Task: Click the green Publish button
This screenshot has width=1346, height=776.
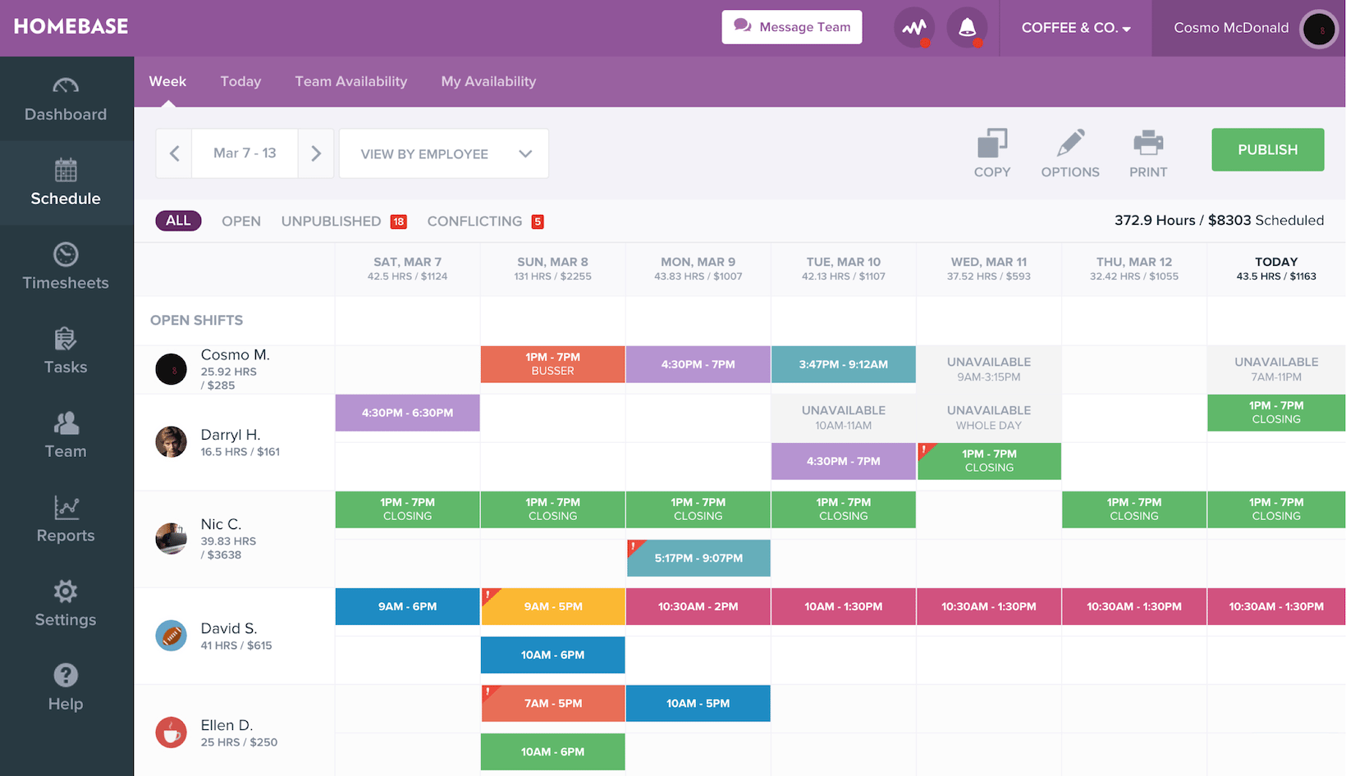Action: [1267, 150]
